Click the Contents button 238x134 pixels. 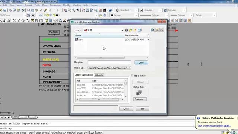[140, 99]
